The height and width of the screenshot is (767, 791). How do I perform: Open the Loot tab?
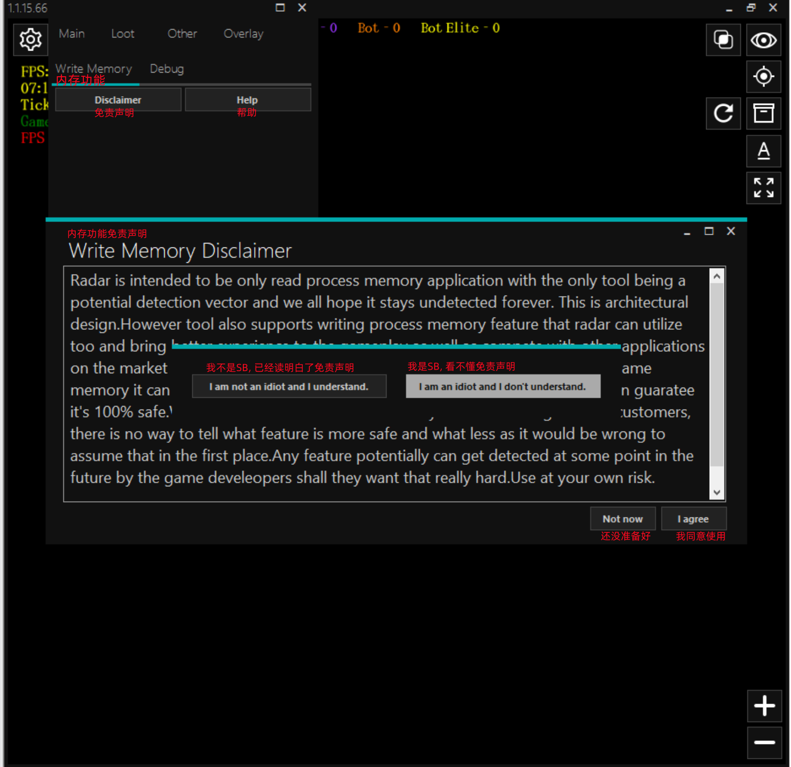coord(123,34)
